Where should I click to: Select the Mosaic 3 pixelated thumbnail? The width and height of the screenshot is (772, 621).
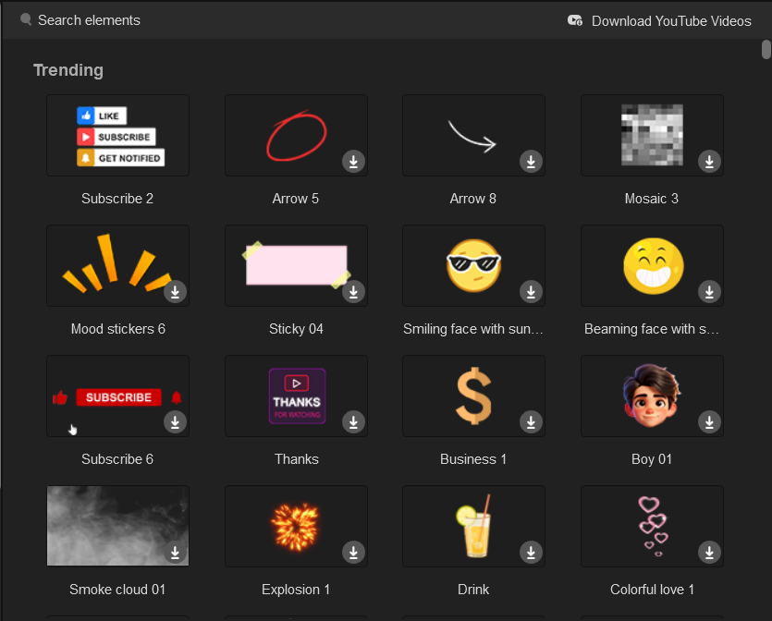(x=652, y=135)
